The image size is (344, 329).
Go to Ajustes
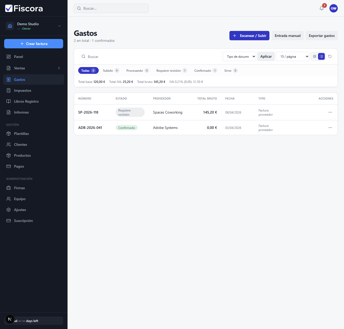pos(34,210)
